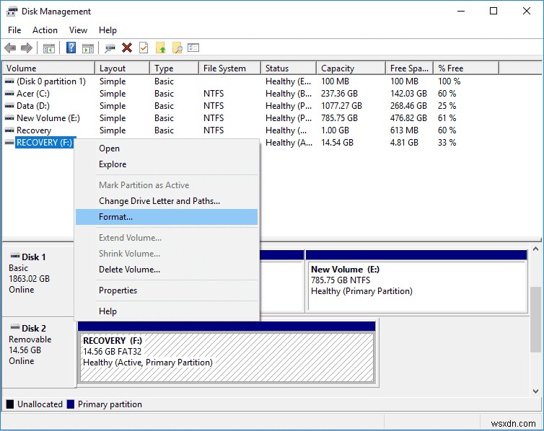Click the vertical scrollbar down arrow
Viewport: 544px width, 431px height.
coord(536,391)
